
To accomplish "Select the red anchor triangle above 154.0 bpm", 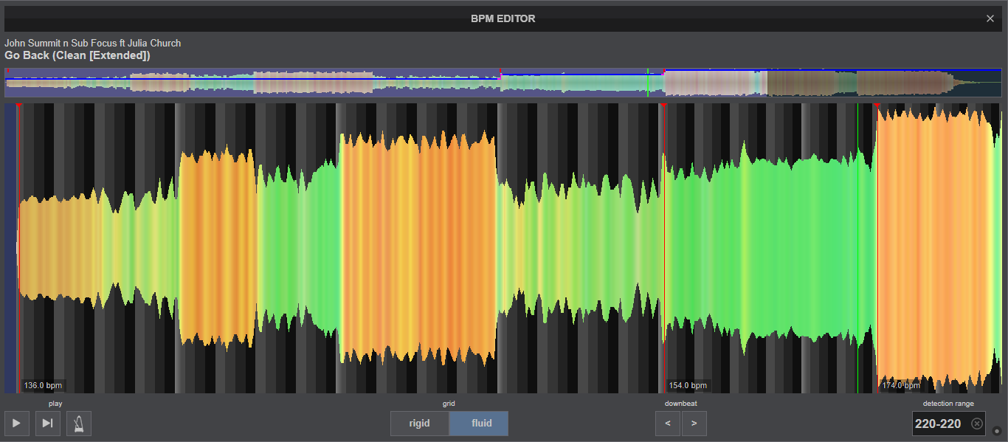I will (x=664, y=106).
